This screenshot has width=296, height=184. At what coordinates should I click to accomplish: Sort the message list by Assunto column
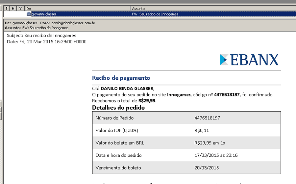210,8
